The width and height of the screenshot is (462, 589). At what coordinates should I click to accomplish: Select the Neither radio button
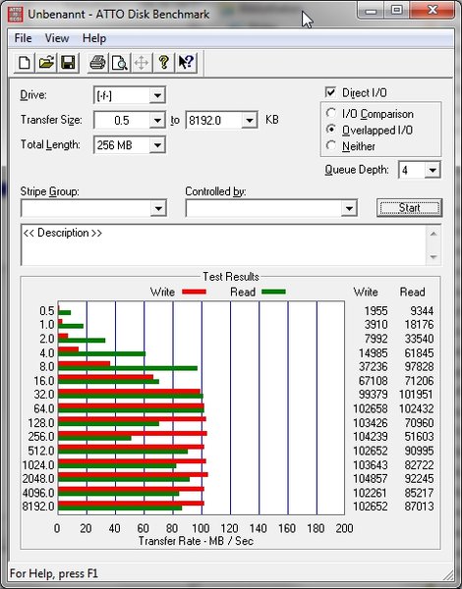pos(331,145)
